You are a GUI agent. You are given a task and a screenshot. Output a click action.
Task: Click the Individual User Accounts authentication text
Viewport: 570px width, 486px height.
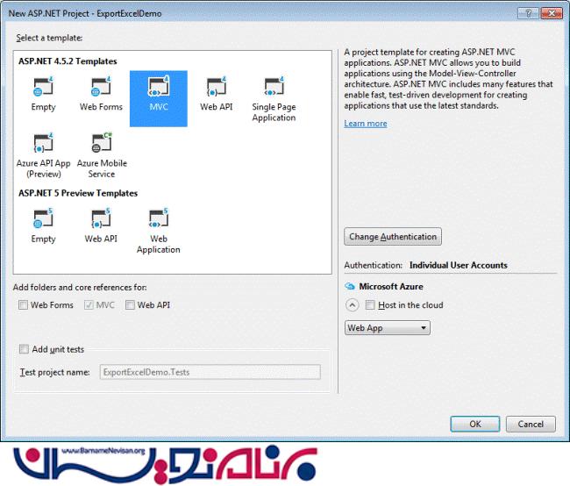(458, 265)
